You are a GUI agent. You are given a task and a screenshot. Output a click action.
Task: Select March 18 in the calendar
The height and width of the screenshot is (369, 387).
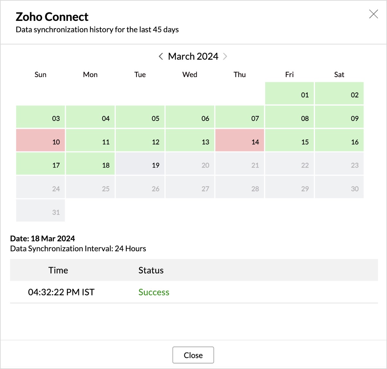click(x=91, y=164)
